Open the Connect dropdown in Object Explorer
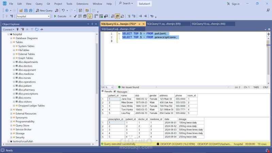 [x=8, y=30]
